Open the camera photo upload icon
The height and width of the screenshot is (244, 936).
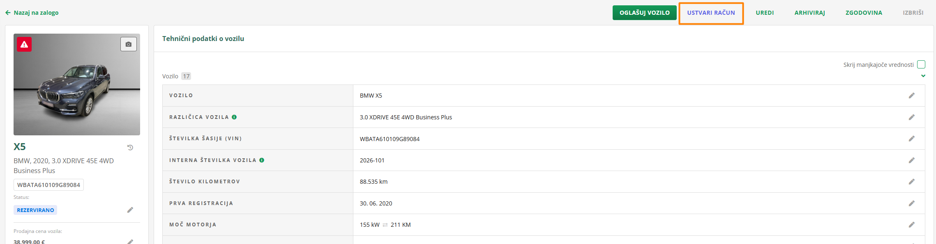(128, 44)
